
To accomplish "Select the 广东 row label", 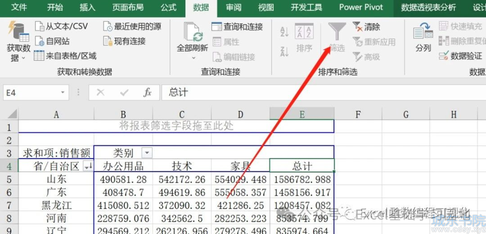I will [x=56, y=192].
